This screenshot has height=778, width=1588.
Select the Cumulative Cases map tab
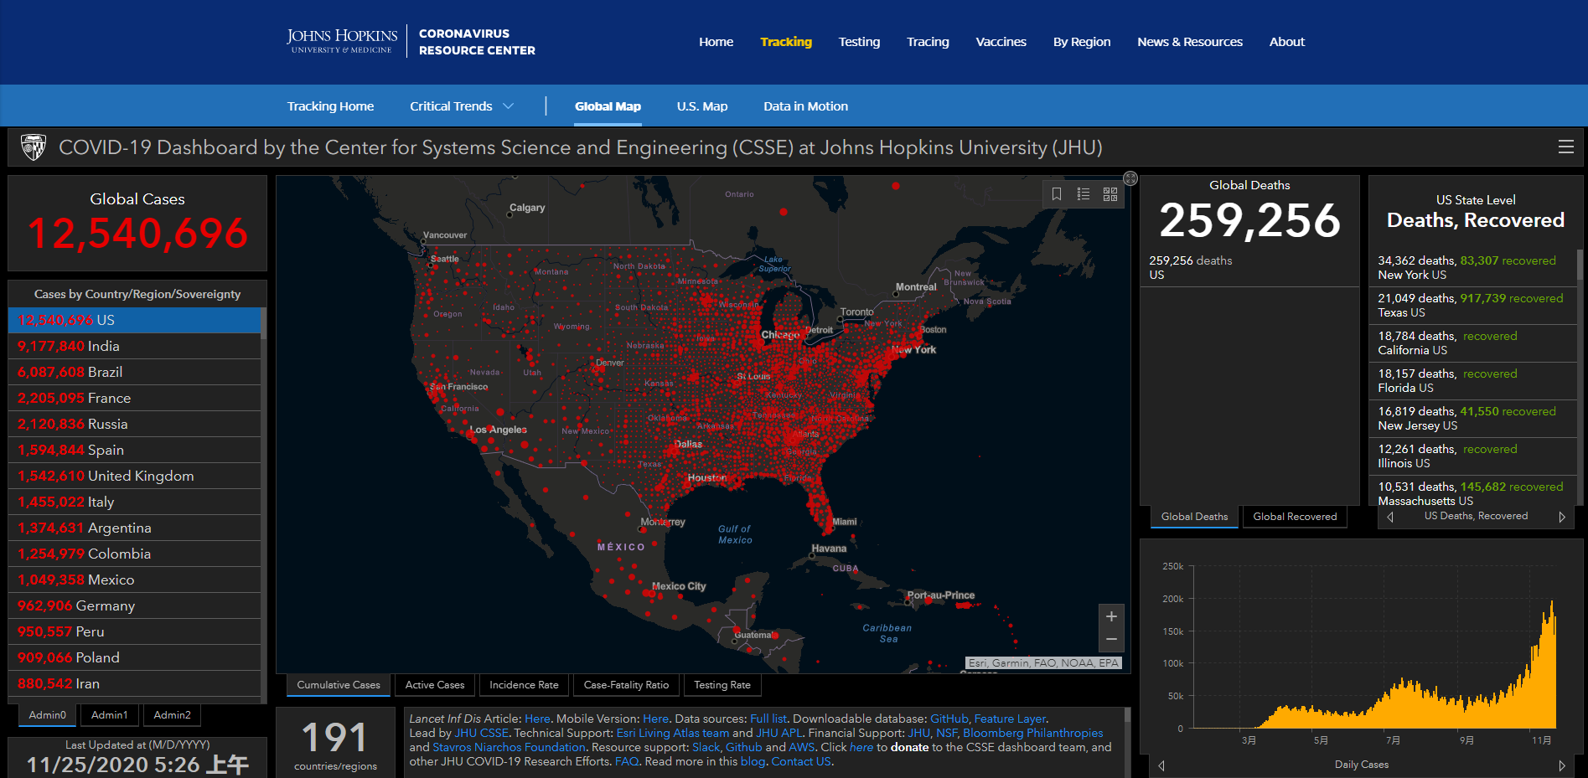coord(339,685)
